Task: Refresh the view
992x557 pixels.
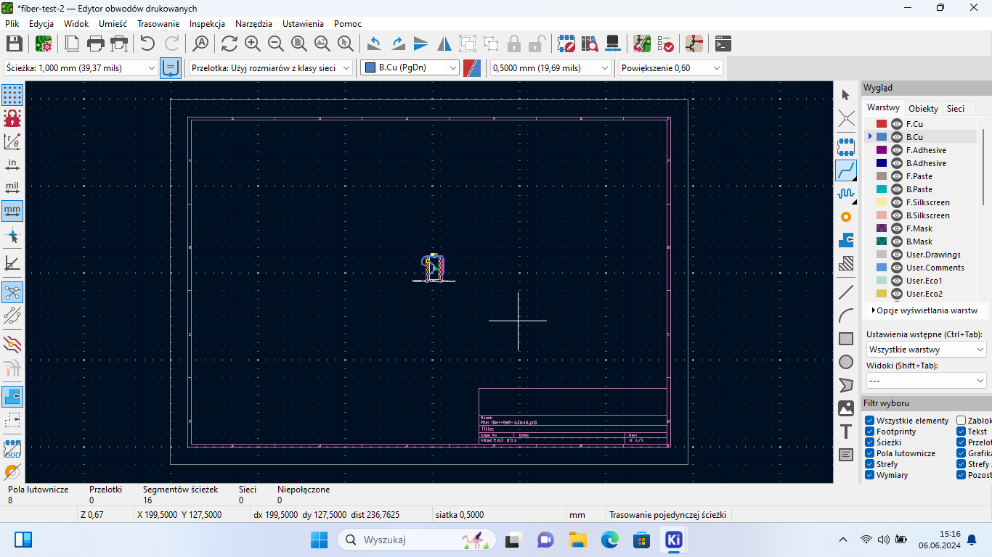Action: pos(229,44)
